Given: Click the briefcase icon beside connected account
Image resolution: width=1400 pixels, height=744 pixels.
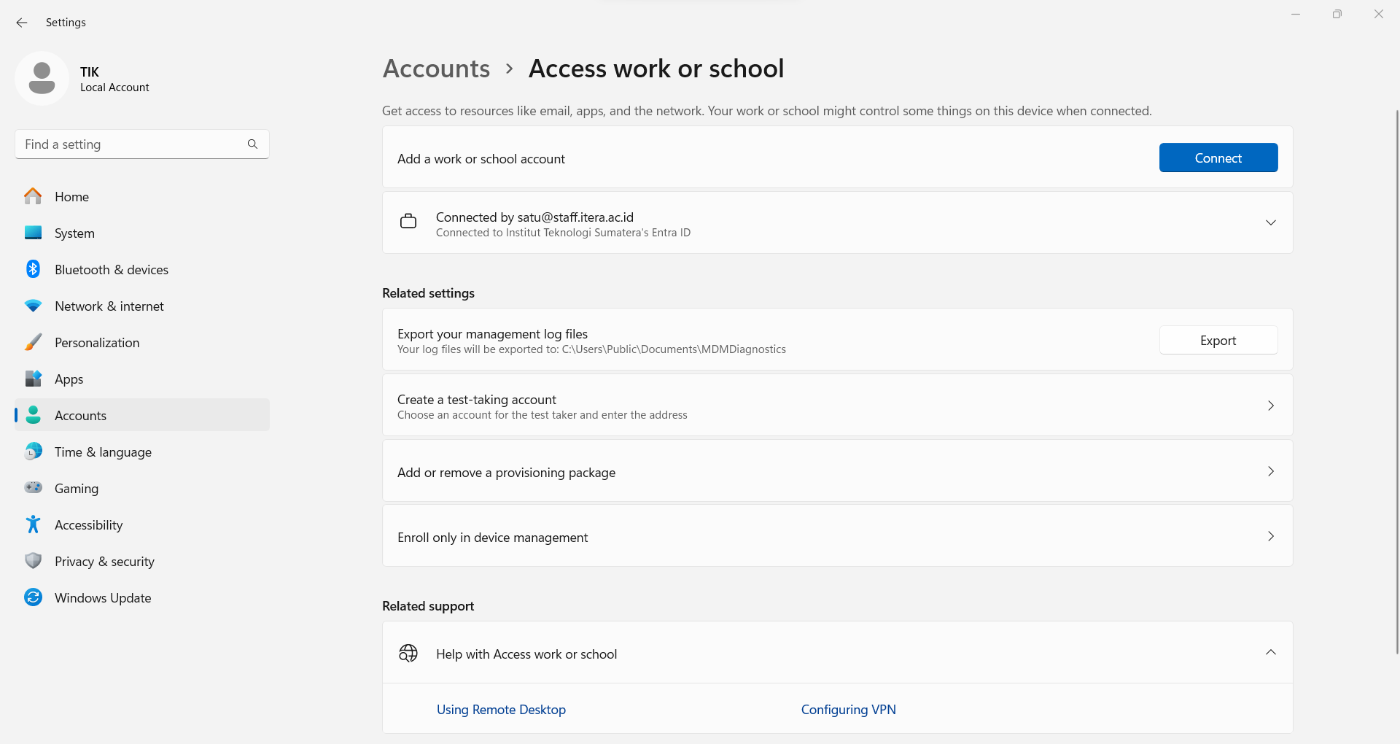Looking at the screenshot, I should [x=408, y=221].
